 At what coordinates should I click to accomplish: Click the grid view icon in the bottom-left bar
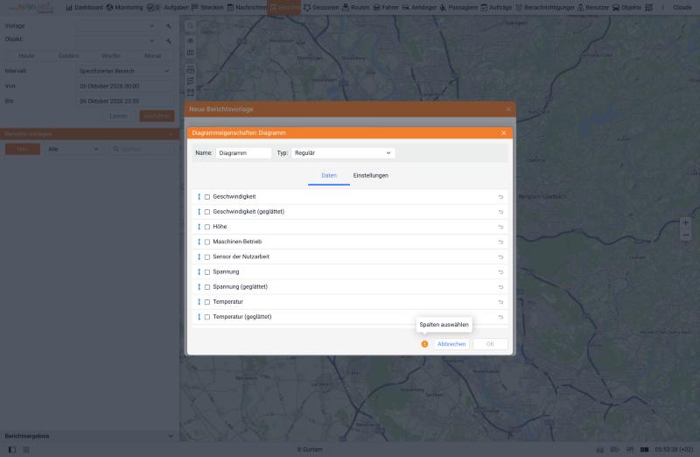[26, 449]
